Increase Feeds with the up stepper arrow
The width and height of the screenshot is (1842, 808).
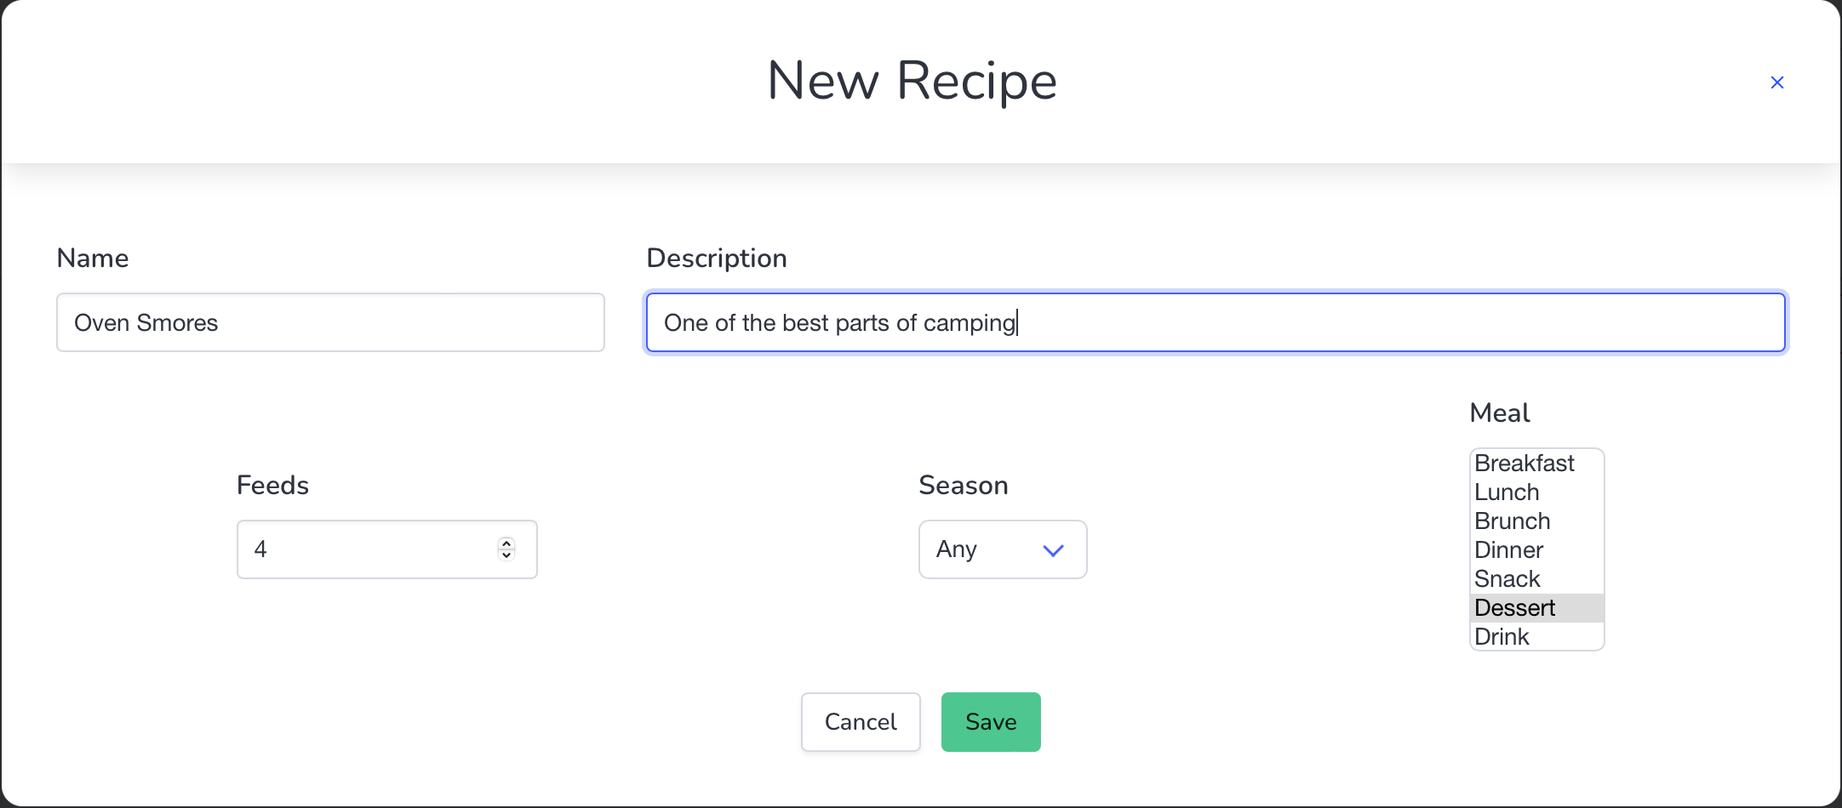click(x=506, y=543)
